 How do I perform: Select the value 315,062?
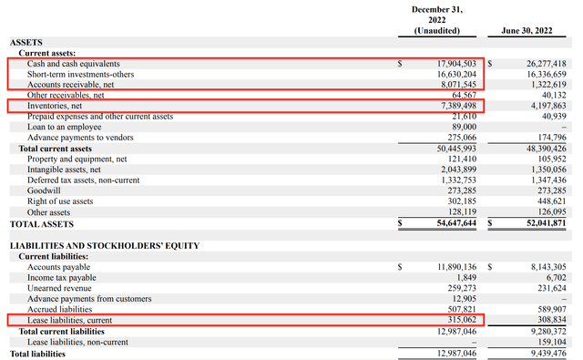pyautogui.click(x=462, y=320)
